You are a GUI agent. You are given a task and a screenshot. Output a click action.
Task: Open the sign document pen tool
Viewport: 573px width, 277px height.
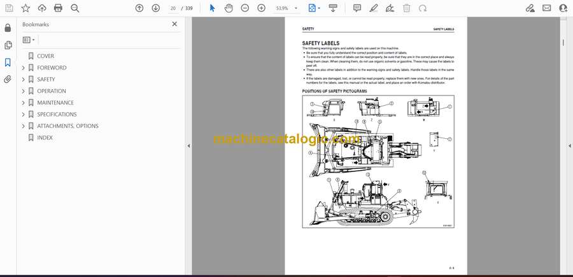coord(390,8)
